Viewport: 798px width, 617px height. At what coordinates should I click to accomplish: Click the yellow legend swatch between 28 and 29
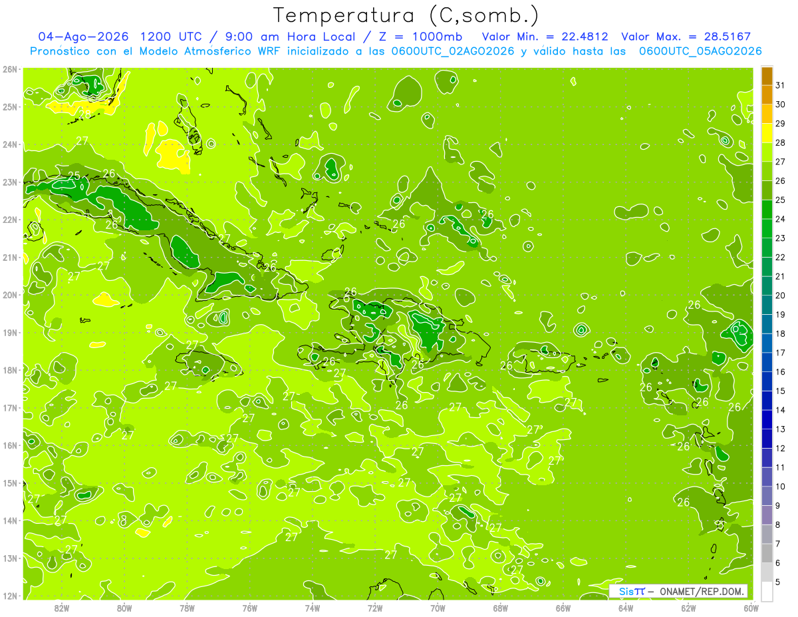coord(767,132)
